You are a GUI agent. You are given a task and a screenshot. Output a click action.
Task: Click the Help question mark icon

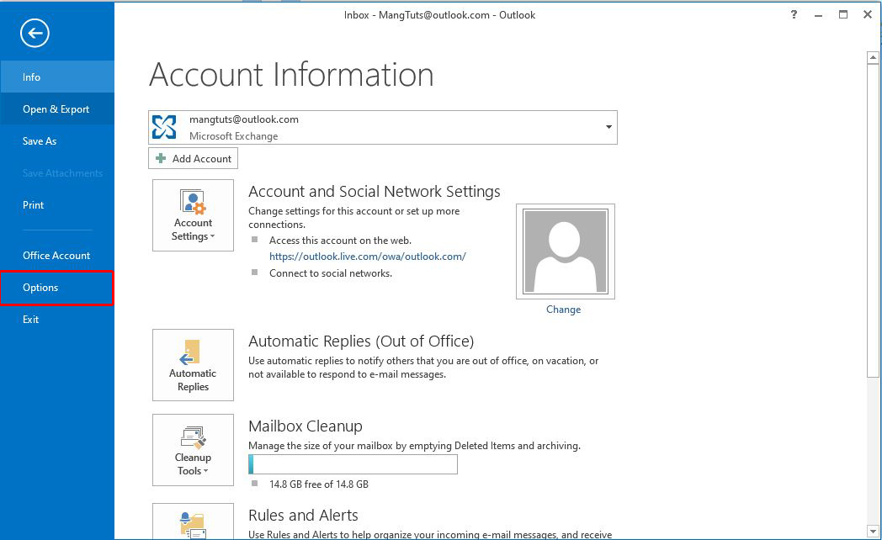pos(794,14)
